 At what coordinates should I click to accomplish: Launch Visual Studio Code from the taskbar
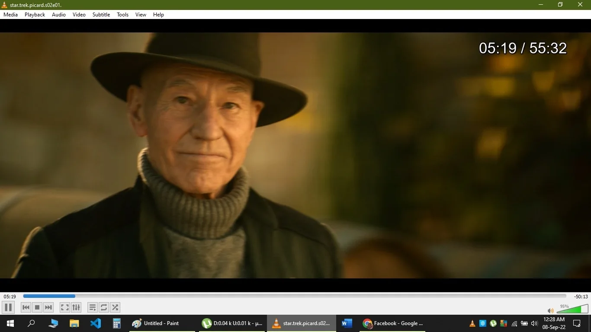coord(96,323)
